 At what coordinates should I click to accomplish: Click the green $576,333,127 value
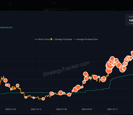6,28
